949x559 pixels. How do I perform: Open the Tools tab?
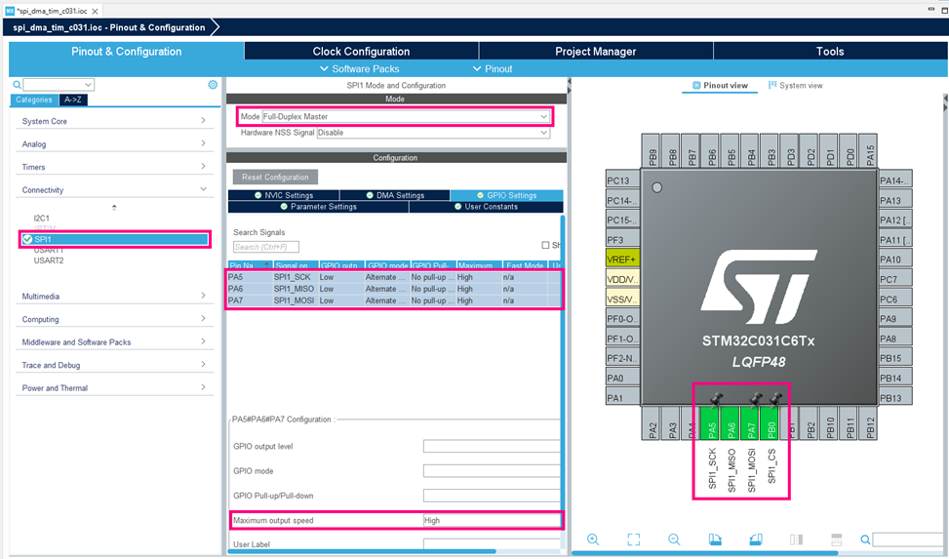click(830, 52)
